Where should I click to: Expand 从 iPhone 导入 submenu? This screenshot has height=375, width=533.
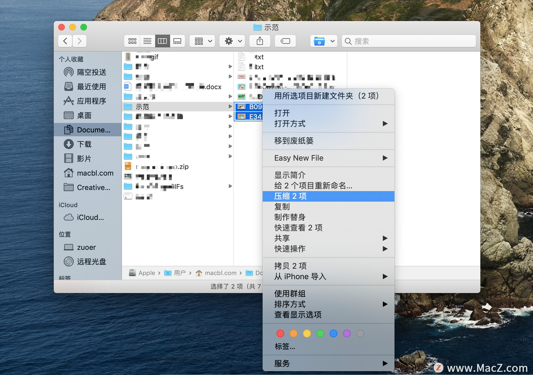click(328, 276)
